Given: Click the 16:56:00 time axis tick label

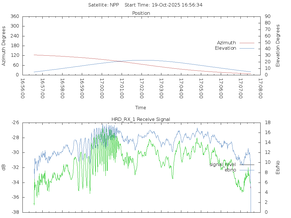Looking at the screenshot, I should (x=22, y=89).
